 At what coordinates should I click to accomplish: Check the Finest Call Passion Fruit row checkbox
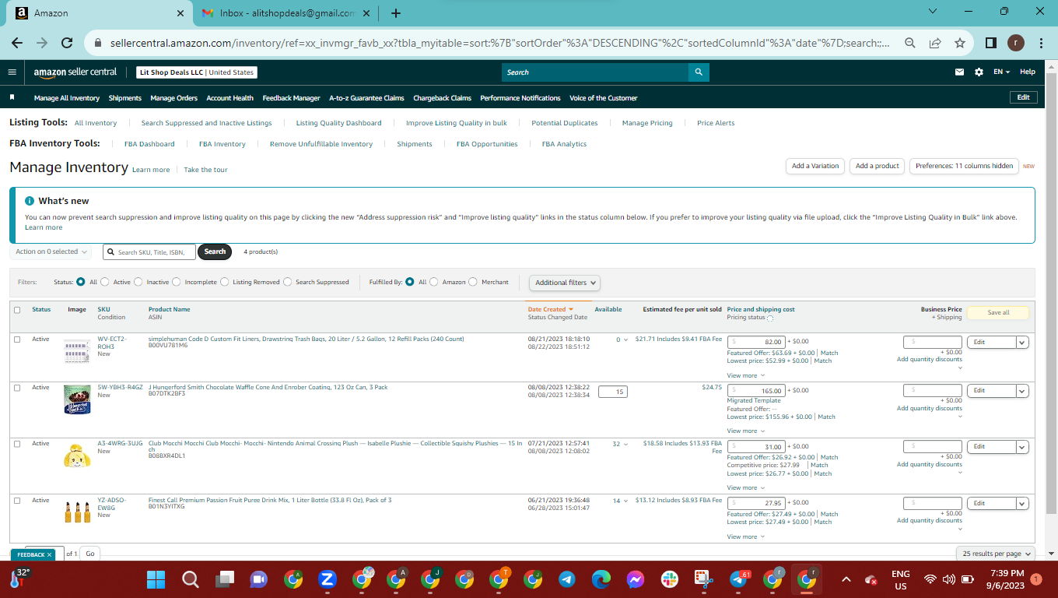click(x=17, y=501)
